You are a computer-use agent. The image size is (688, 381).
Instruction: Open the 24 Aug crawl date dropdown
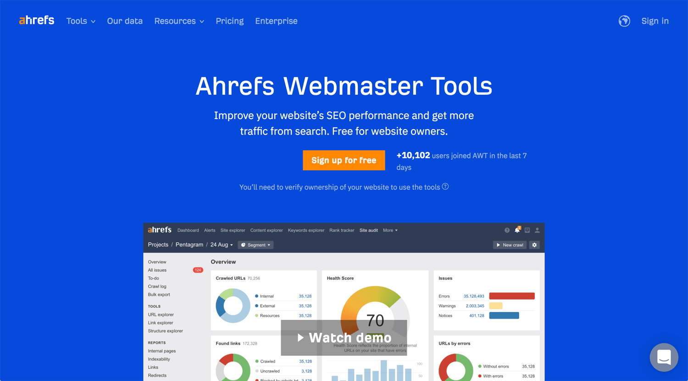coord(222,245)
